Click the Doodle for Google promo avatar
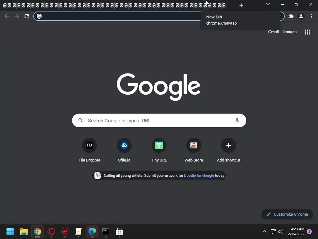This screenshot has width=318, height=239. (x=98, y=176)
